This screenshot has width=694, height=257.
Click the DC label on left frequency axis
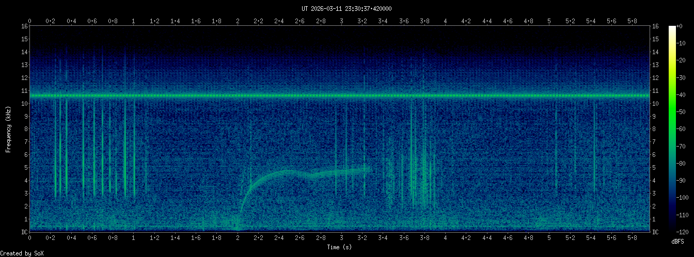coord(24,232)
